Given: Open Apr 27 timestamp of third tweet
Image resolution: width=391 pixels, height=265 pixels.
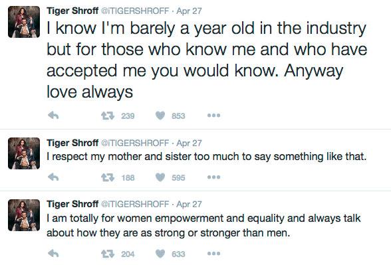Looking at the screenshot, I should pos(189,205).
